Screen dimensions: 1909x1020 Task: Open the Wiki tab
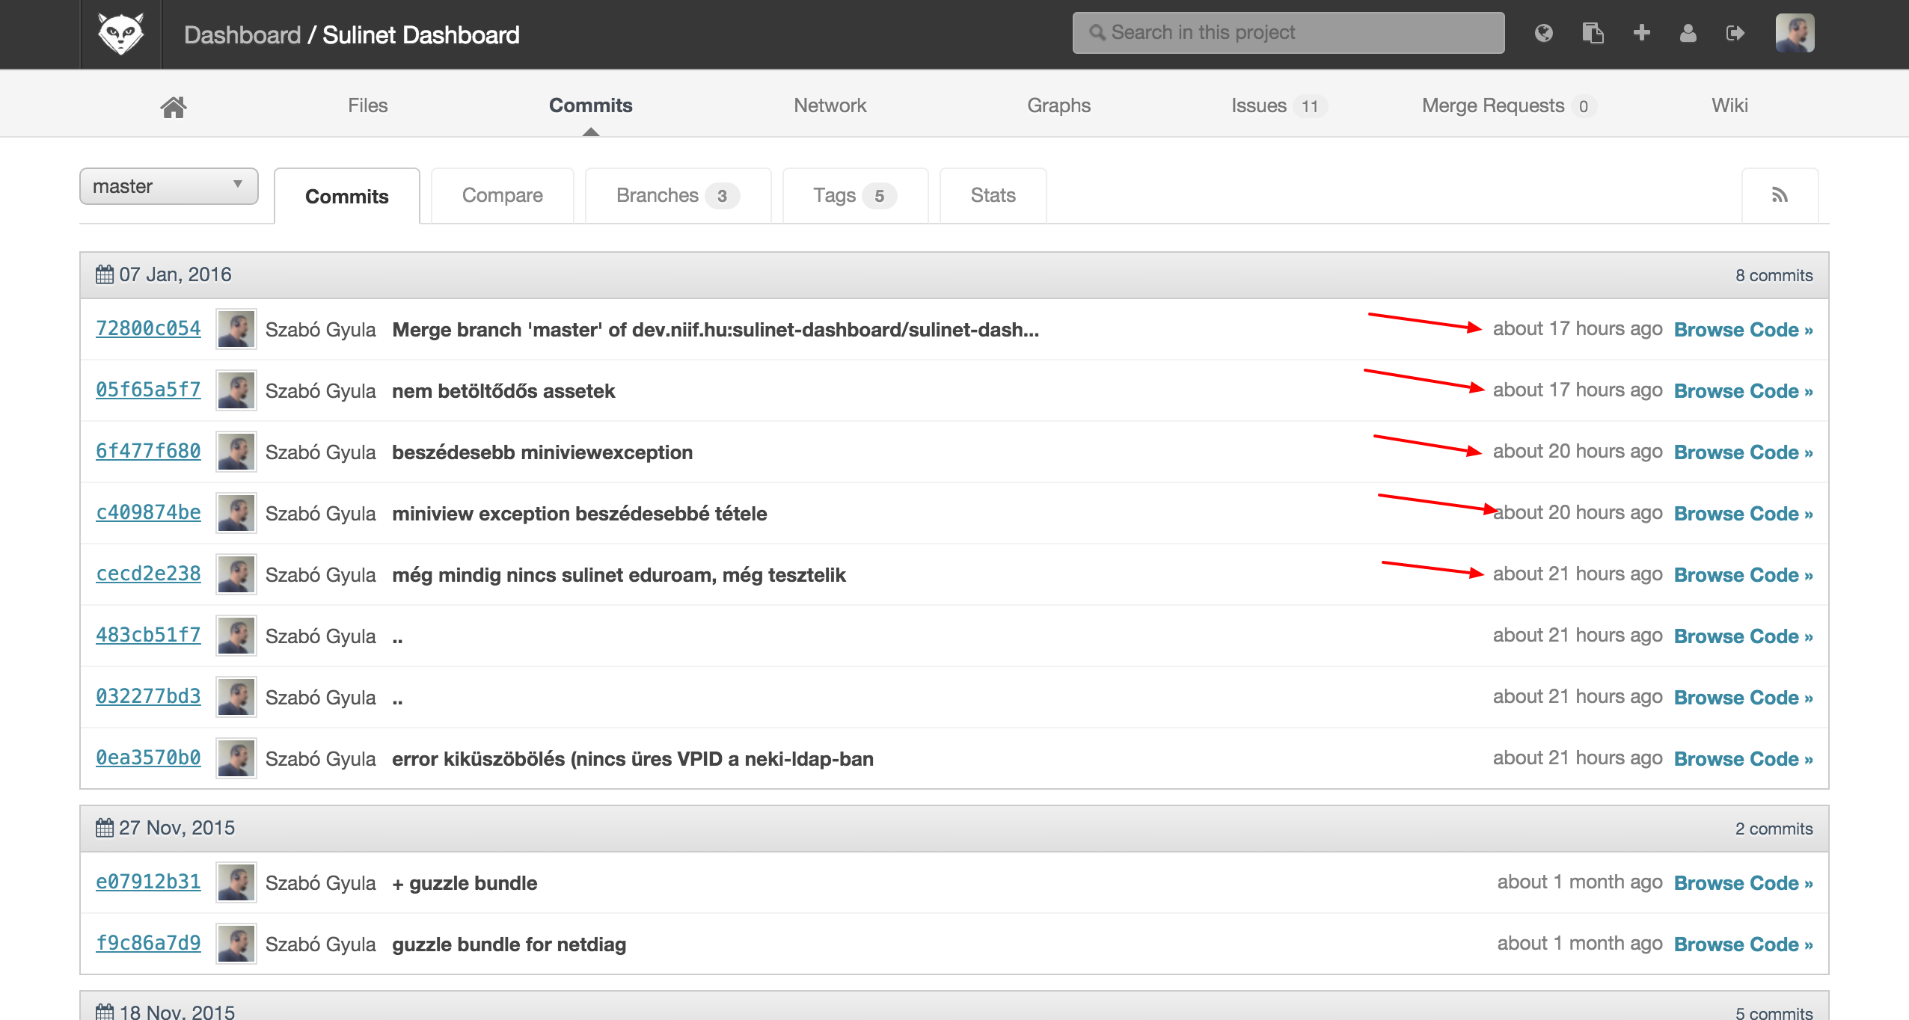[x=1729, y=105]
